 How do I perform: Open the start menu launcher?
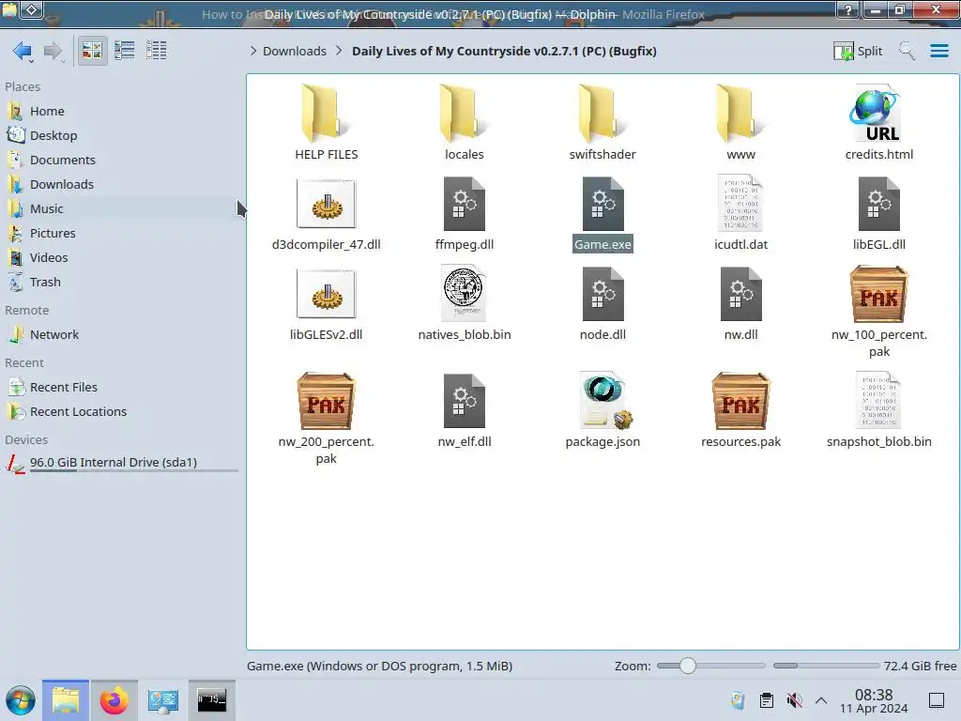(x=21, y=700)
